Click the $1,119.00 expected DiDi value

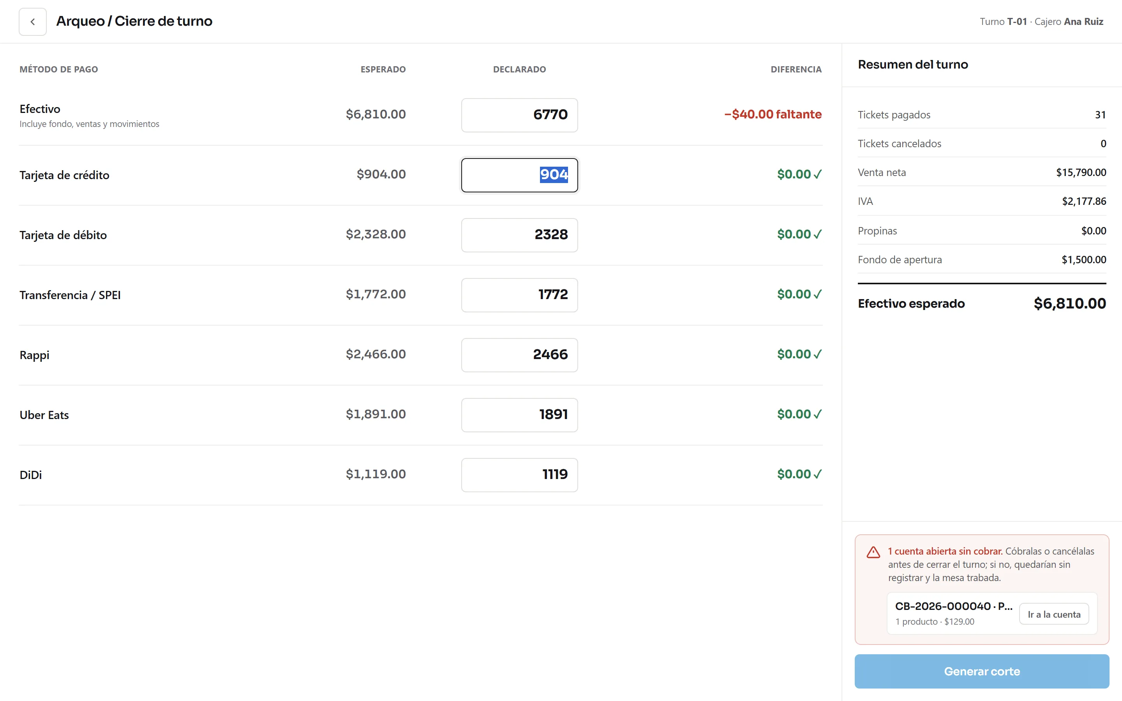click(376, 474)
